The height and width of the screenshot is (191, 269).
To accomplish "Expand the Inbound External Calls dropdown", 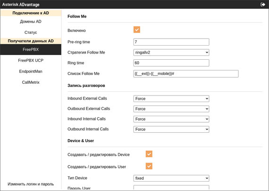I will point(171,99).
